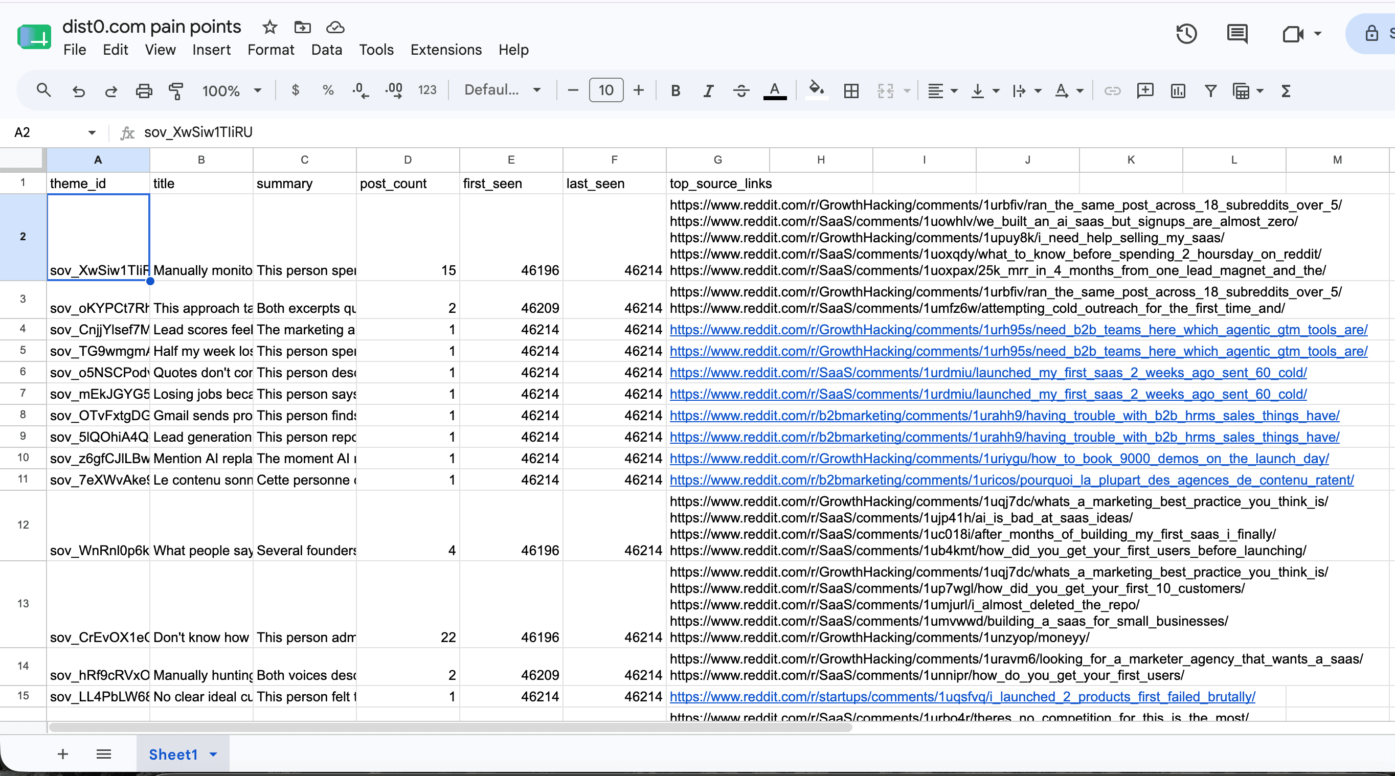Click the move to folder icon
1395x776 pixels.
(302, 27)
